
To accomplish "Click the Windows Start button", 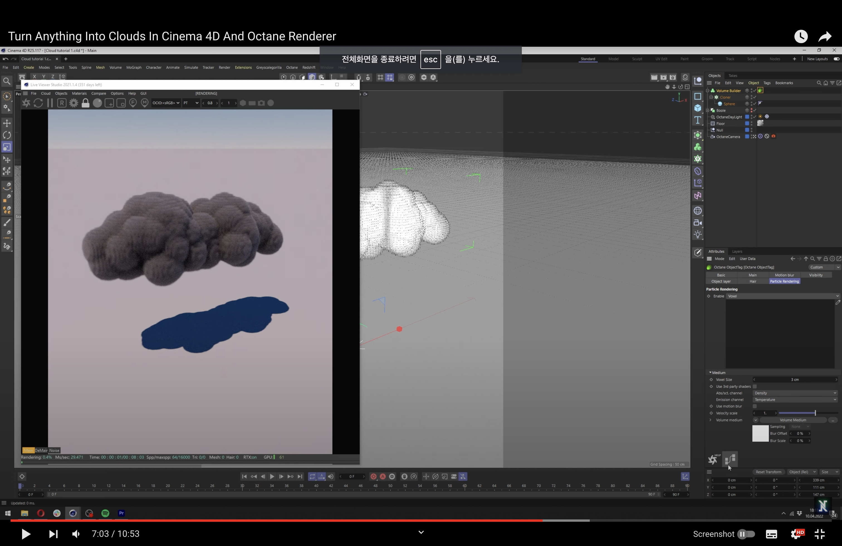I will coord(8,513).
